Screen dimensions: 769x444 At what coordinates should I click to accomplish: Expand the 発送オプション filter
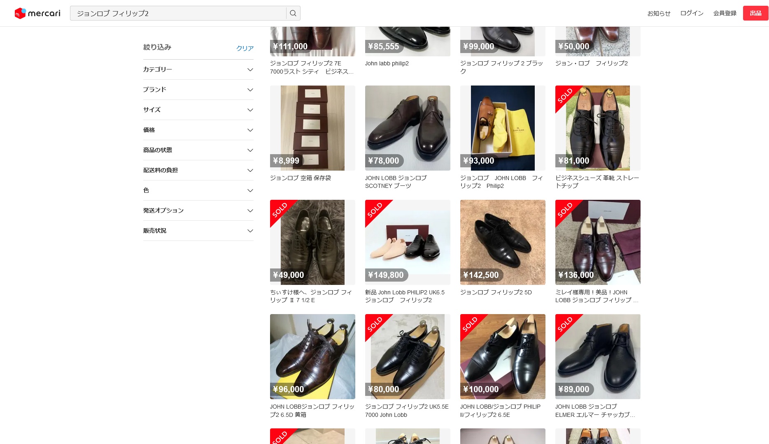coord(198,210)
